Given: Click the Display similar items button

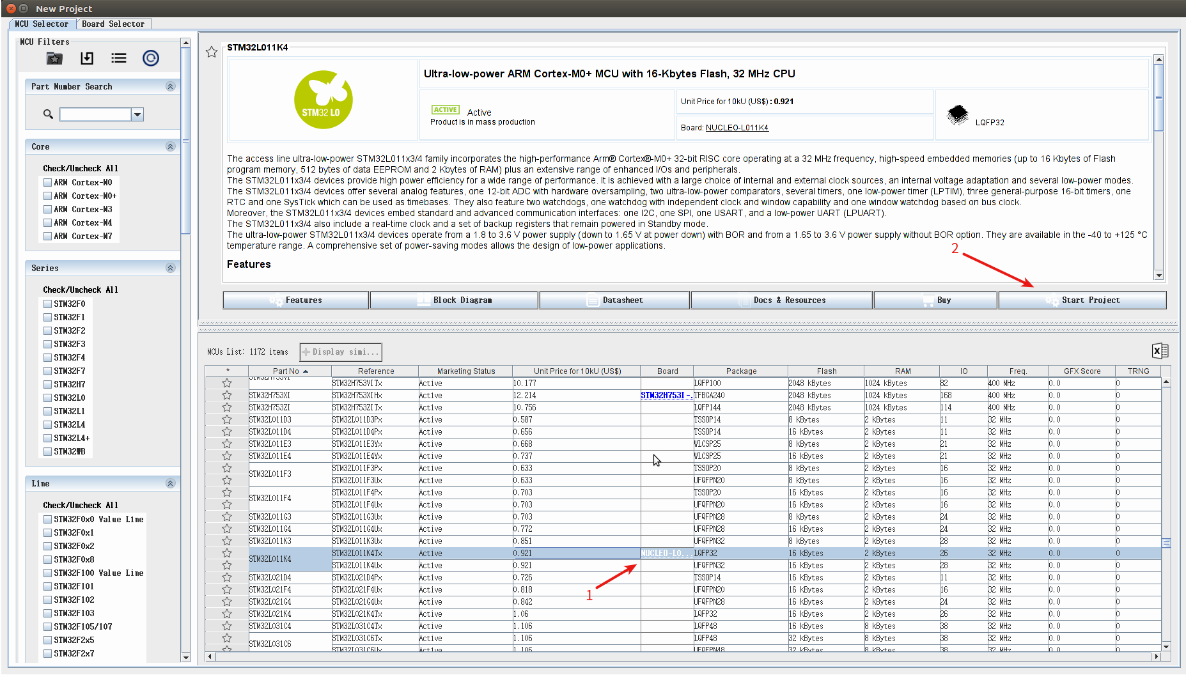Looking at the screenshot, I should pos(341,352).
